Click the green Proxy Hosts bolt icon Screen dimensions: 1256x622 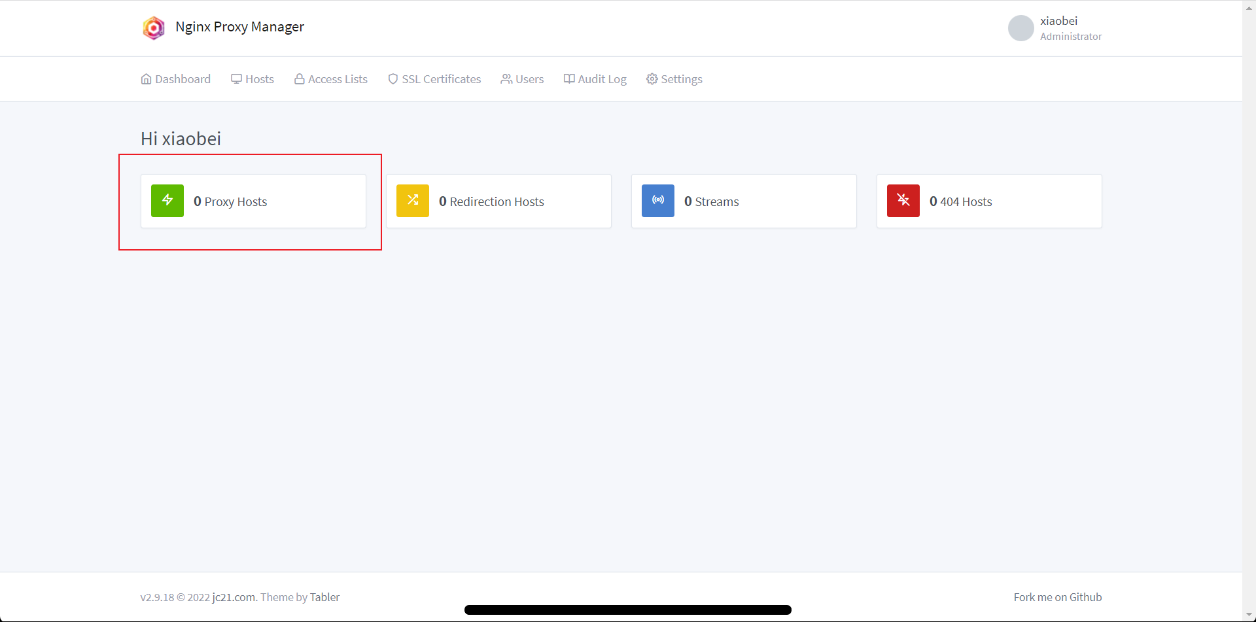coord(167,201)
